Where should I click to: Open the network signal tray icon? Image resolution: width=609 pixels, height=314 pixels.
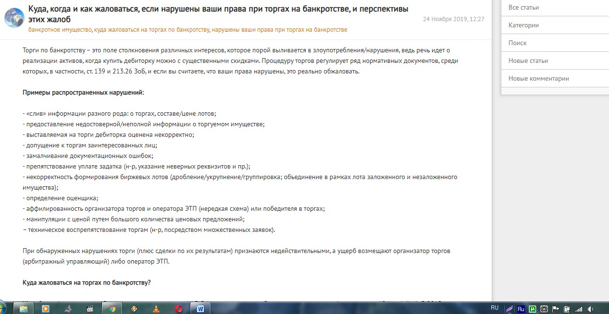579,309
